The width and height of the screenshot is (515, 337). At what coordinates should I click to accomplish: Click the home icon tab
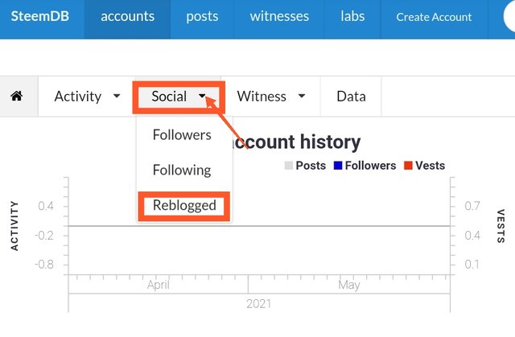(x=16, y=97)
